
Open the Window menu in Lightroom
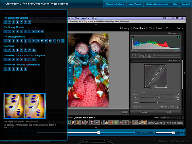(x=86, y=18)
